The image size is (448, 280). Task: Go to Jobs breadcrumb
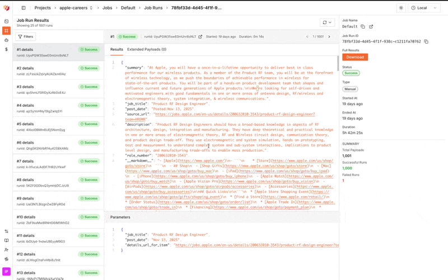pos(108,8)
